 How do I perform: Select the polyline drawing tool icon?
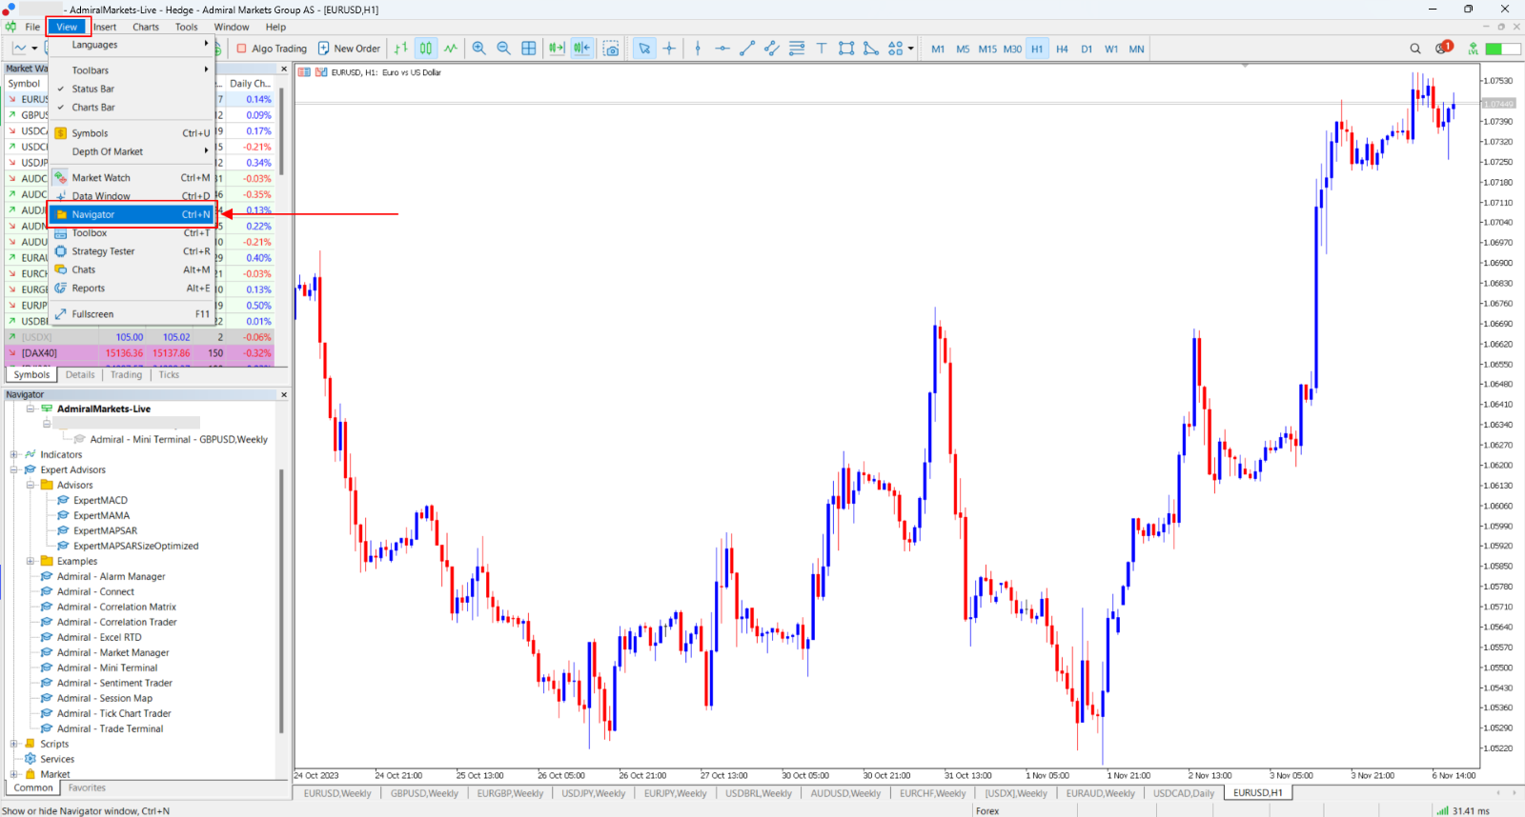871,49
